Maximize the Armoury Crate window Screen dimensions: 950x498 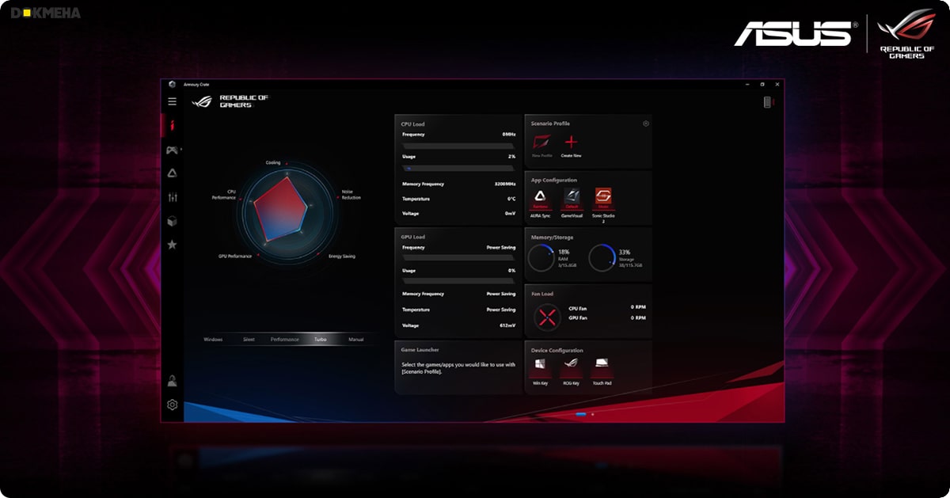[x=762, y=84]
